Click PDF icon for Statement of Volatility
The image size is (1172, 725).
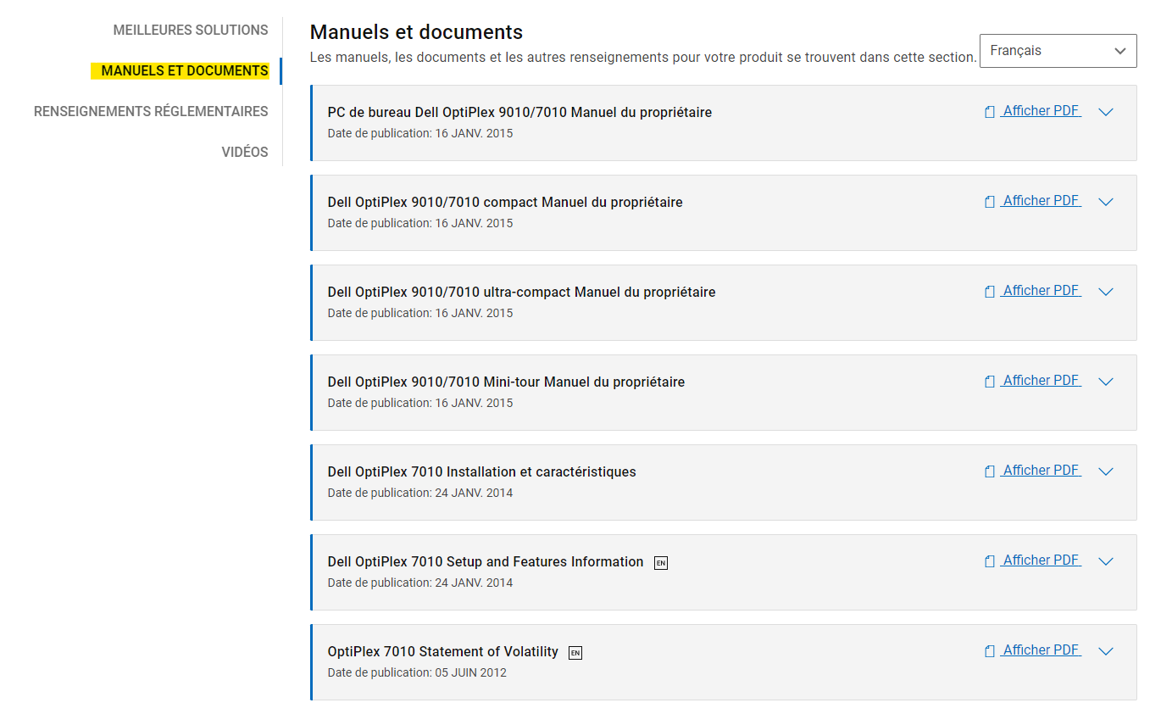(x=989, y=651)
